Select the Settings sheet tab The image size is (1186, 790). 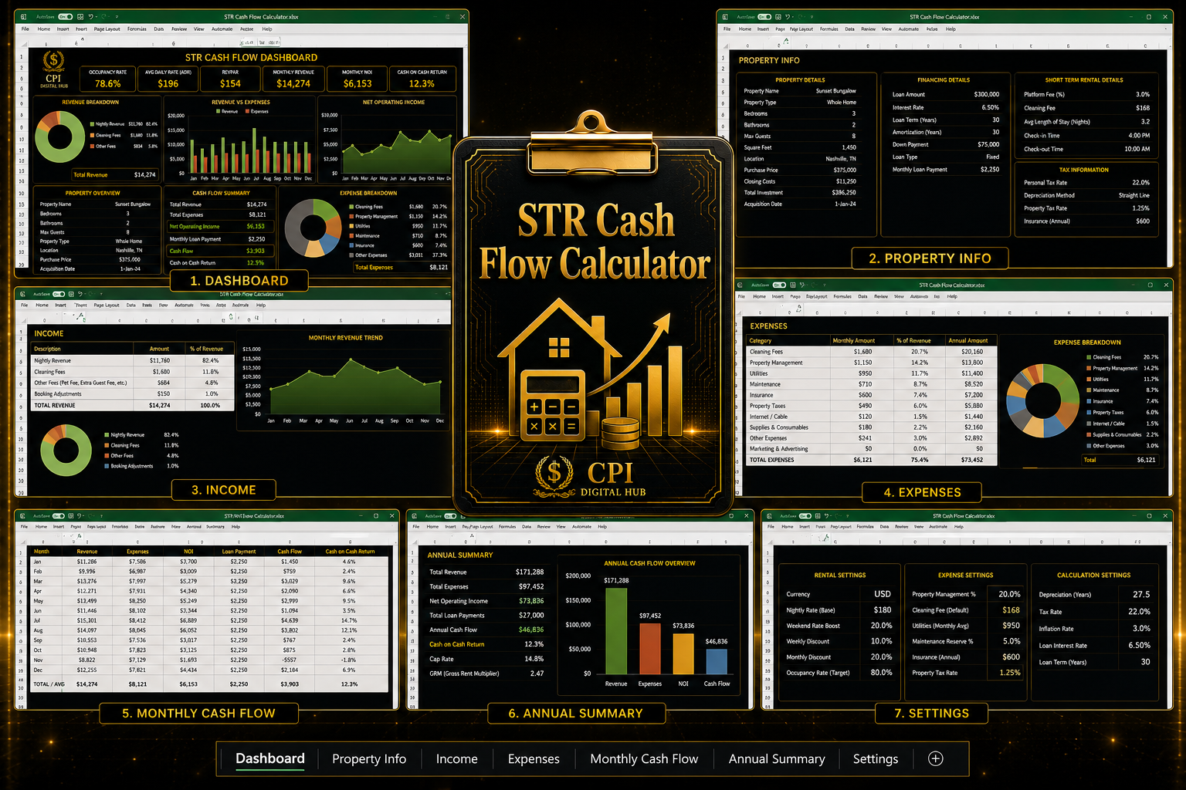(x=876, y=759)
